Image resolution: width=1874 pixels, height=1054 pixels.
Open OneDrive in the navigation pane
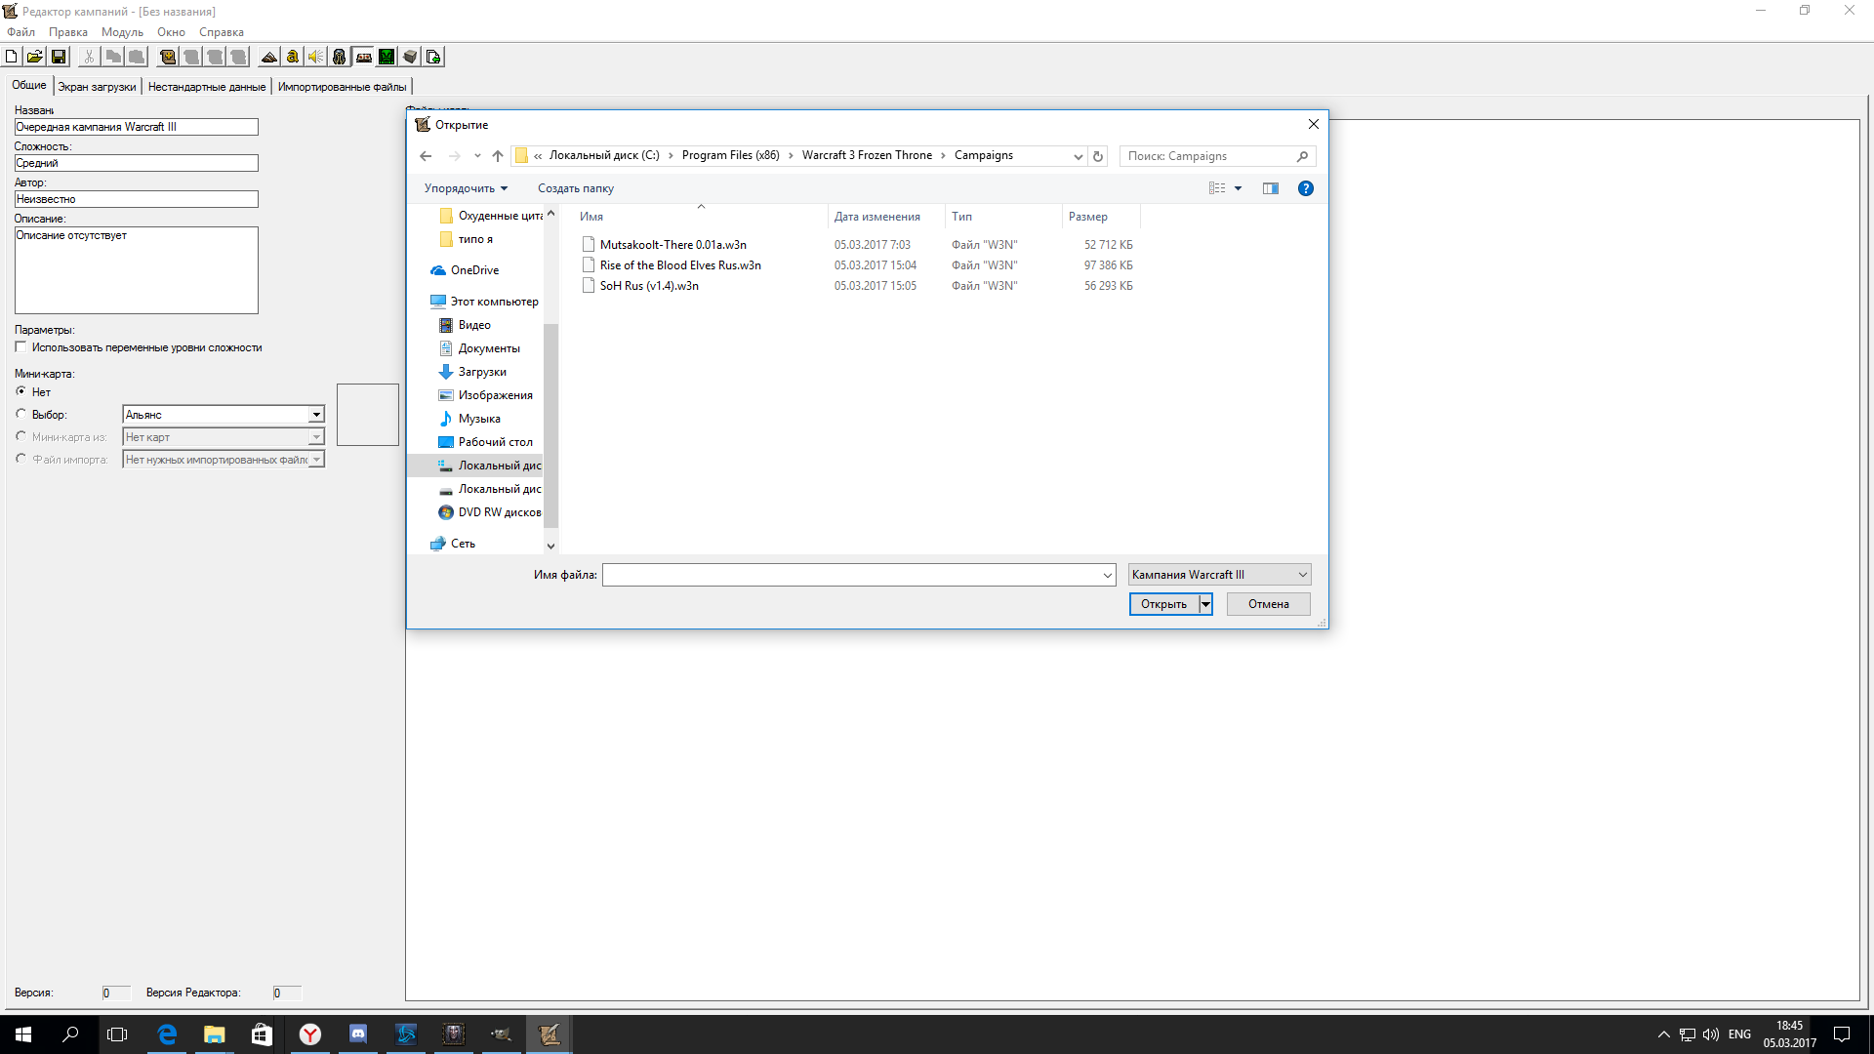click(474, 270)
